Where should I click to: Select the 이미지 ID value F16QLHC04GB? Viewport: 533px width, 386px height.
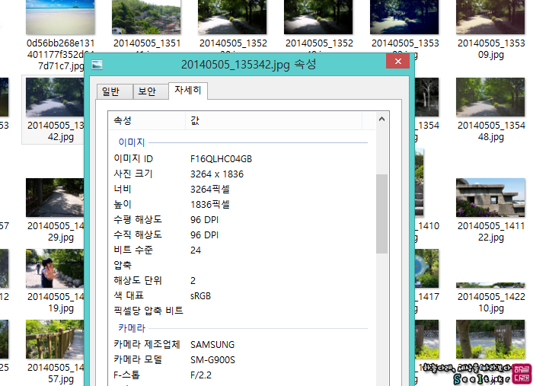coord(221,159)
